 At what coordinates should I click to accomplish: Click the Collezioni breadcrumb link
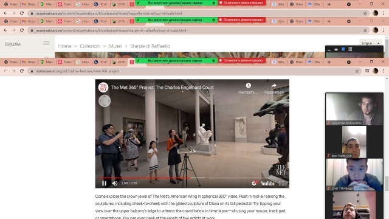tap(90, 46)
